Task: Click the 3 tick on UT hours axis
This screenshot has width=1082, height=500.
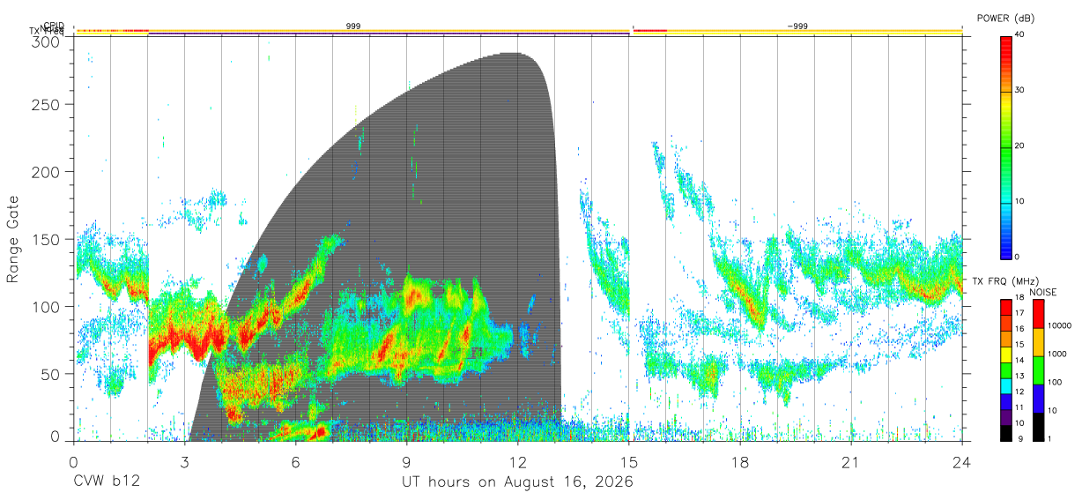Action: (185, 462)
